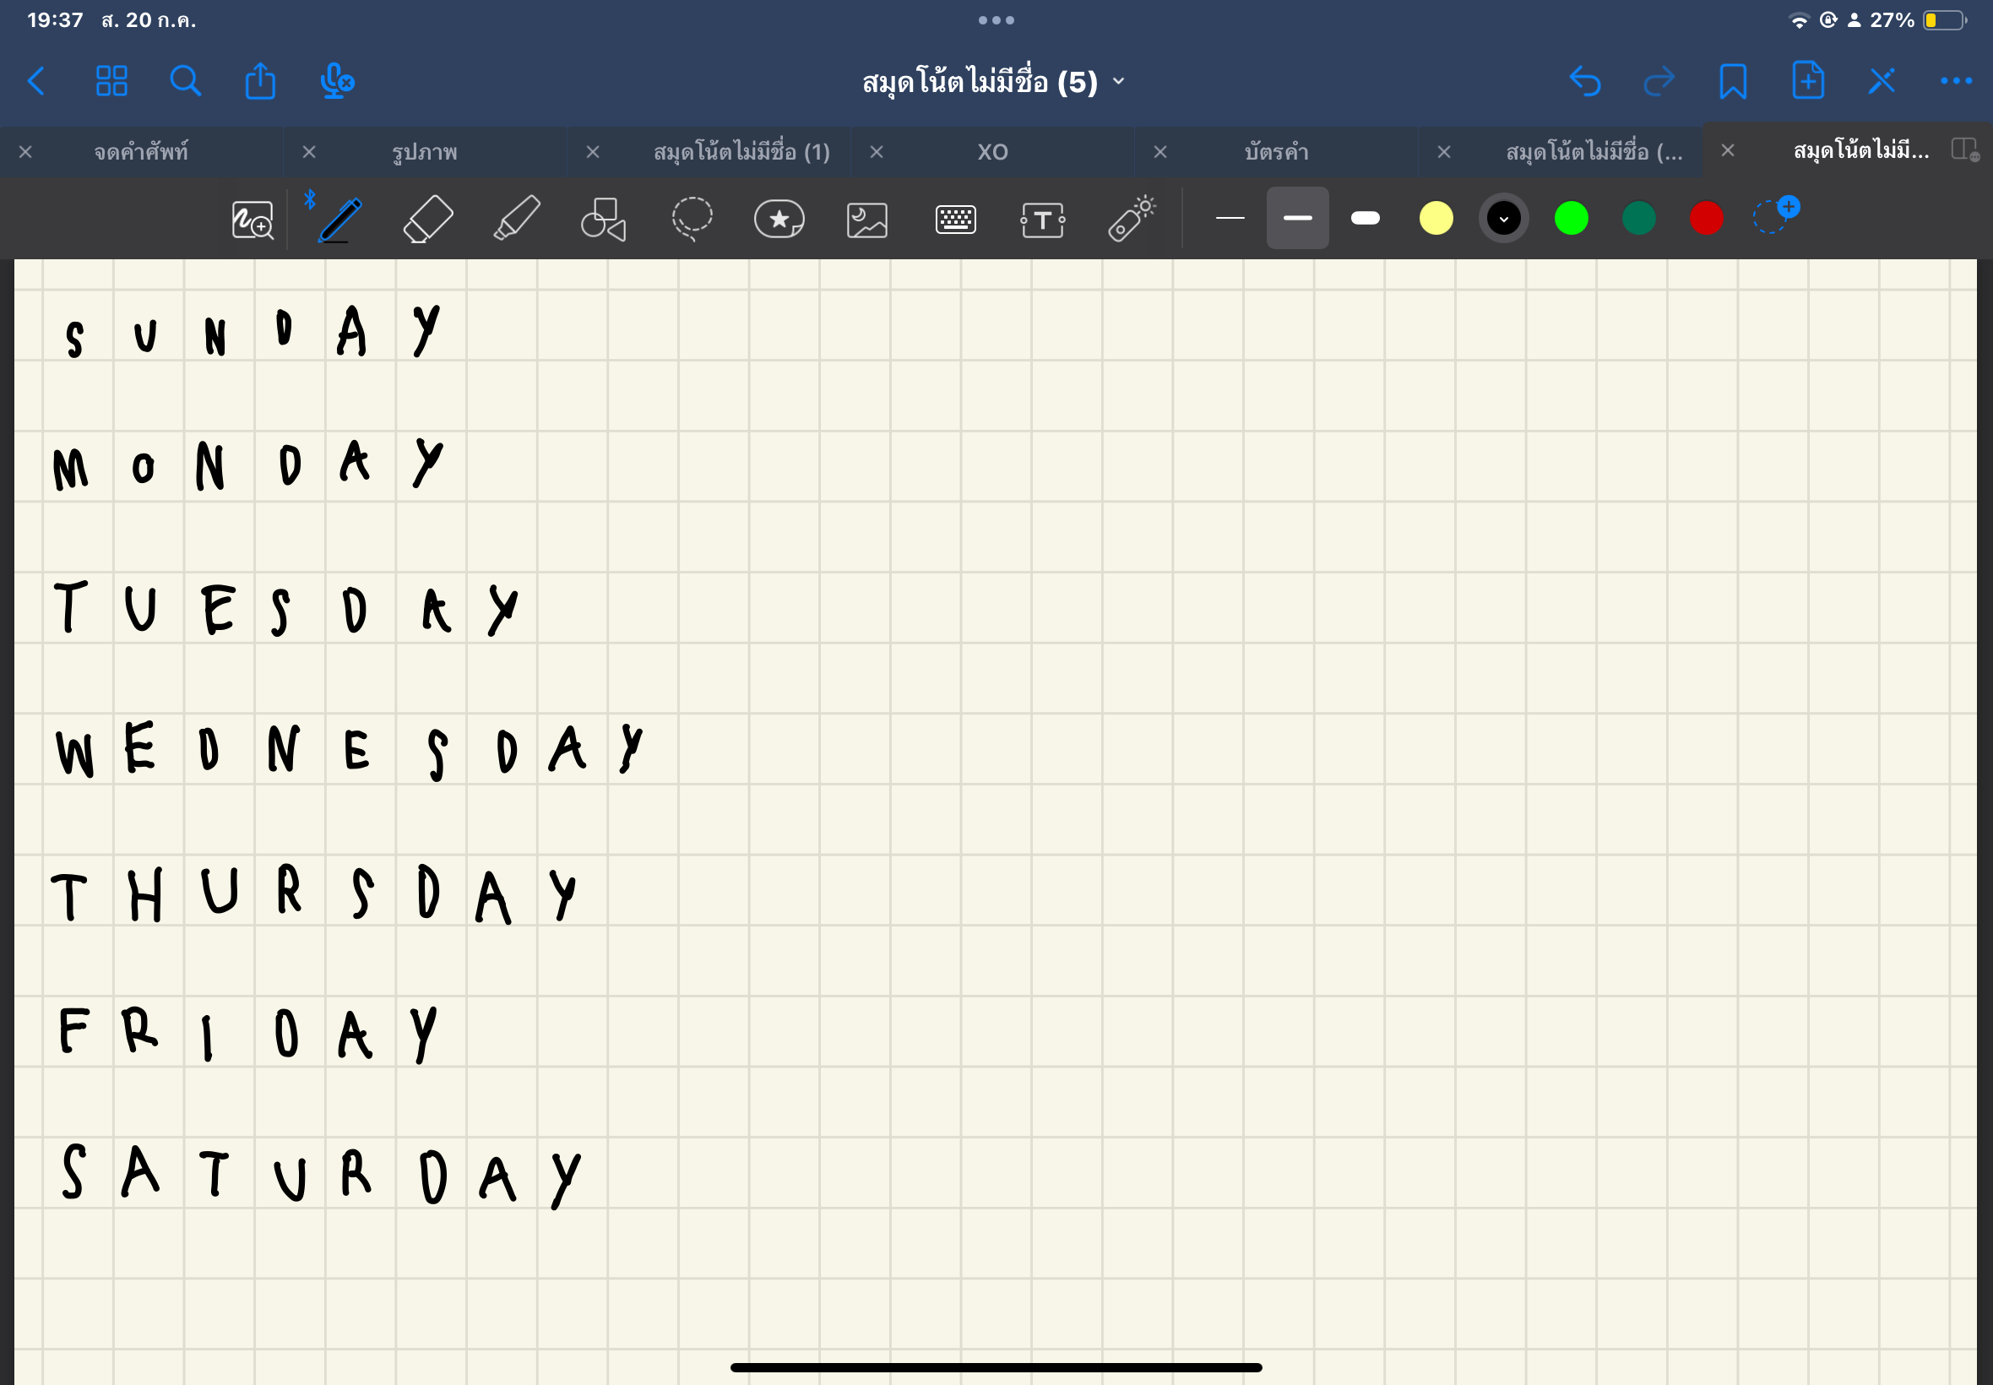Select the pen tool

(x=339, y=219)
